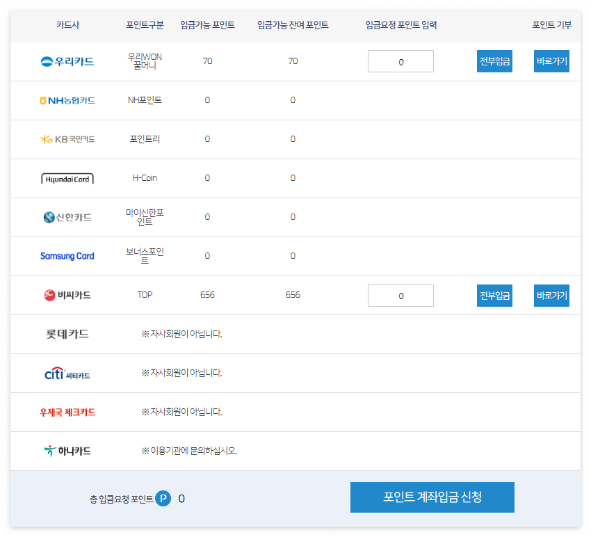
Task: Click 바로가기 next to 우리WON 꿀머니
Action: point(551,61)
